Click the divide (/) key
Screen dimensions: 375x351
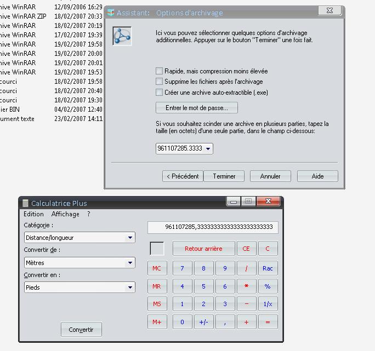click(x=246, y=268)
